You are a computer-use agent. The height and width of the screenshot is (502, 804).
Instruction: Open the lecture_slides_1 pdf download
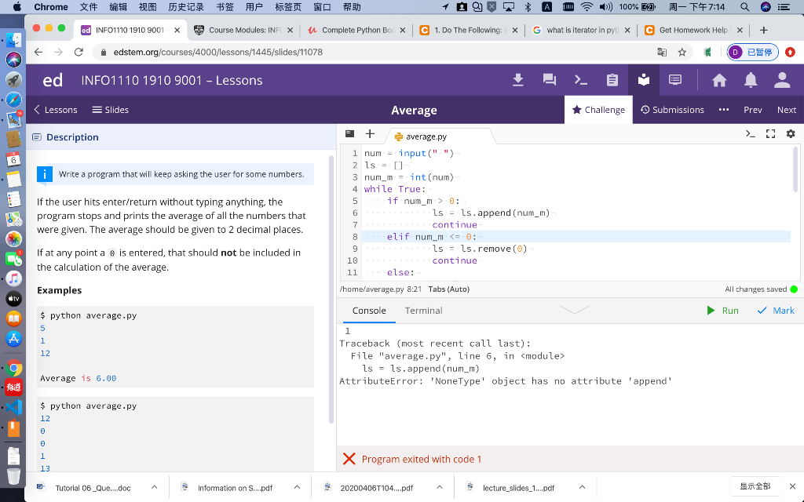pyautogui.click(x=513, y=488)
